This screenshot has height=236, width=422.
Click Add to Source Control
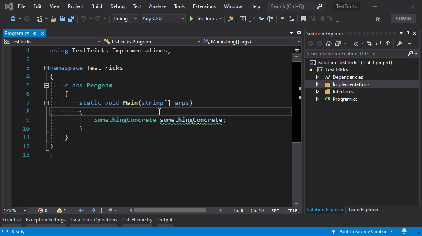coord(363,232)
